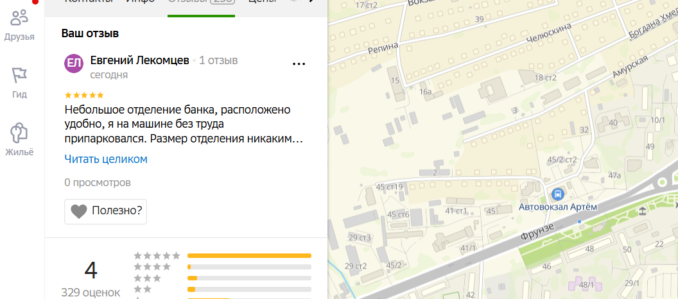Click the monument icon in the green park

pos(643,211)
